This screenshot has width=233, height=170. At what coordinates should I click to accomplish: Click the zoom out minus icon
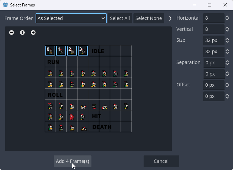(x=12, y=33)
